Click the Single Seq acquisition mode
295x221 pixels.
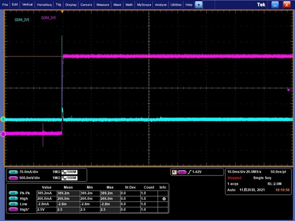[x=262, y=178]
